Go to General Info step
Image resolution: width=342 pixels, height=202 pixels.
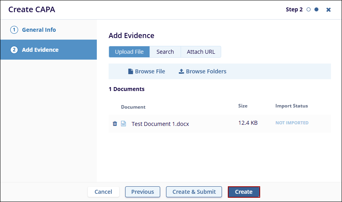tap(39, 30)
